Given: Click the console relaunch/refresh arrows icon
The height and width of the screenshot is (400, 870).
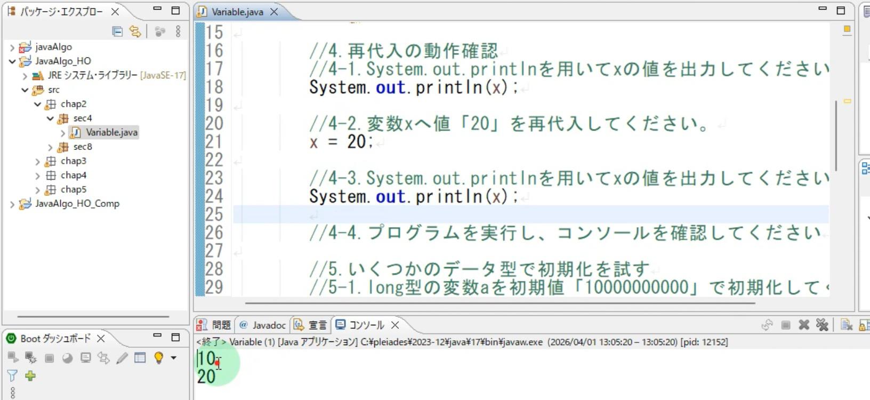Looking at the screenshot, I should (767, 325).
